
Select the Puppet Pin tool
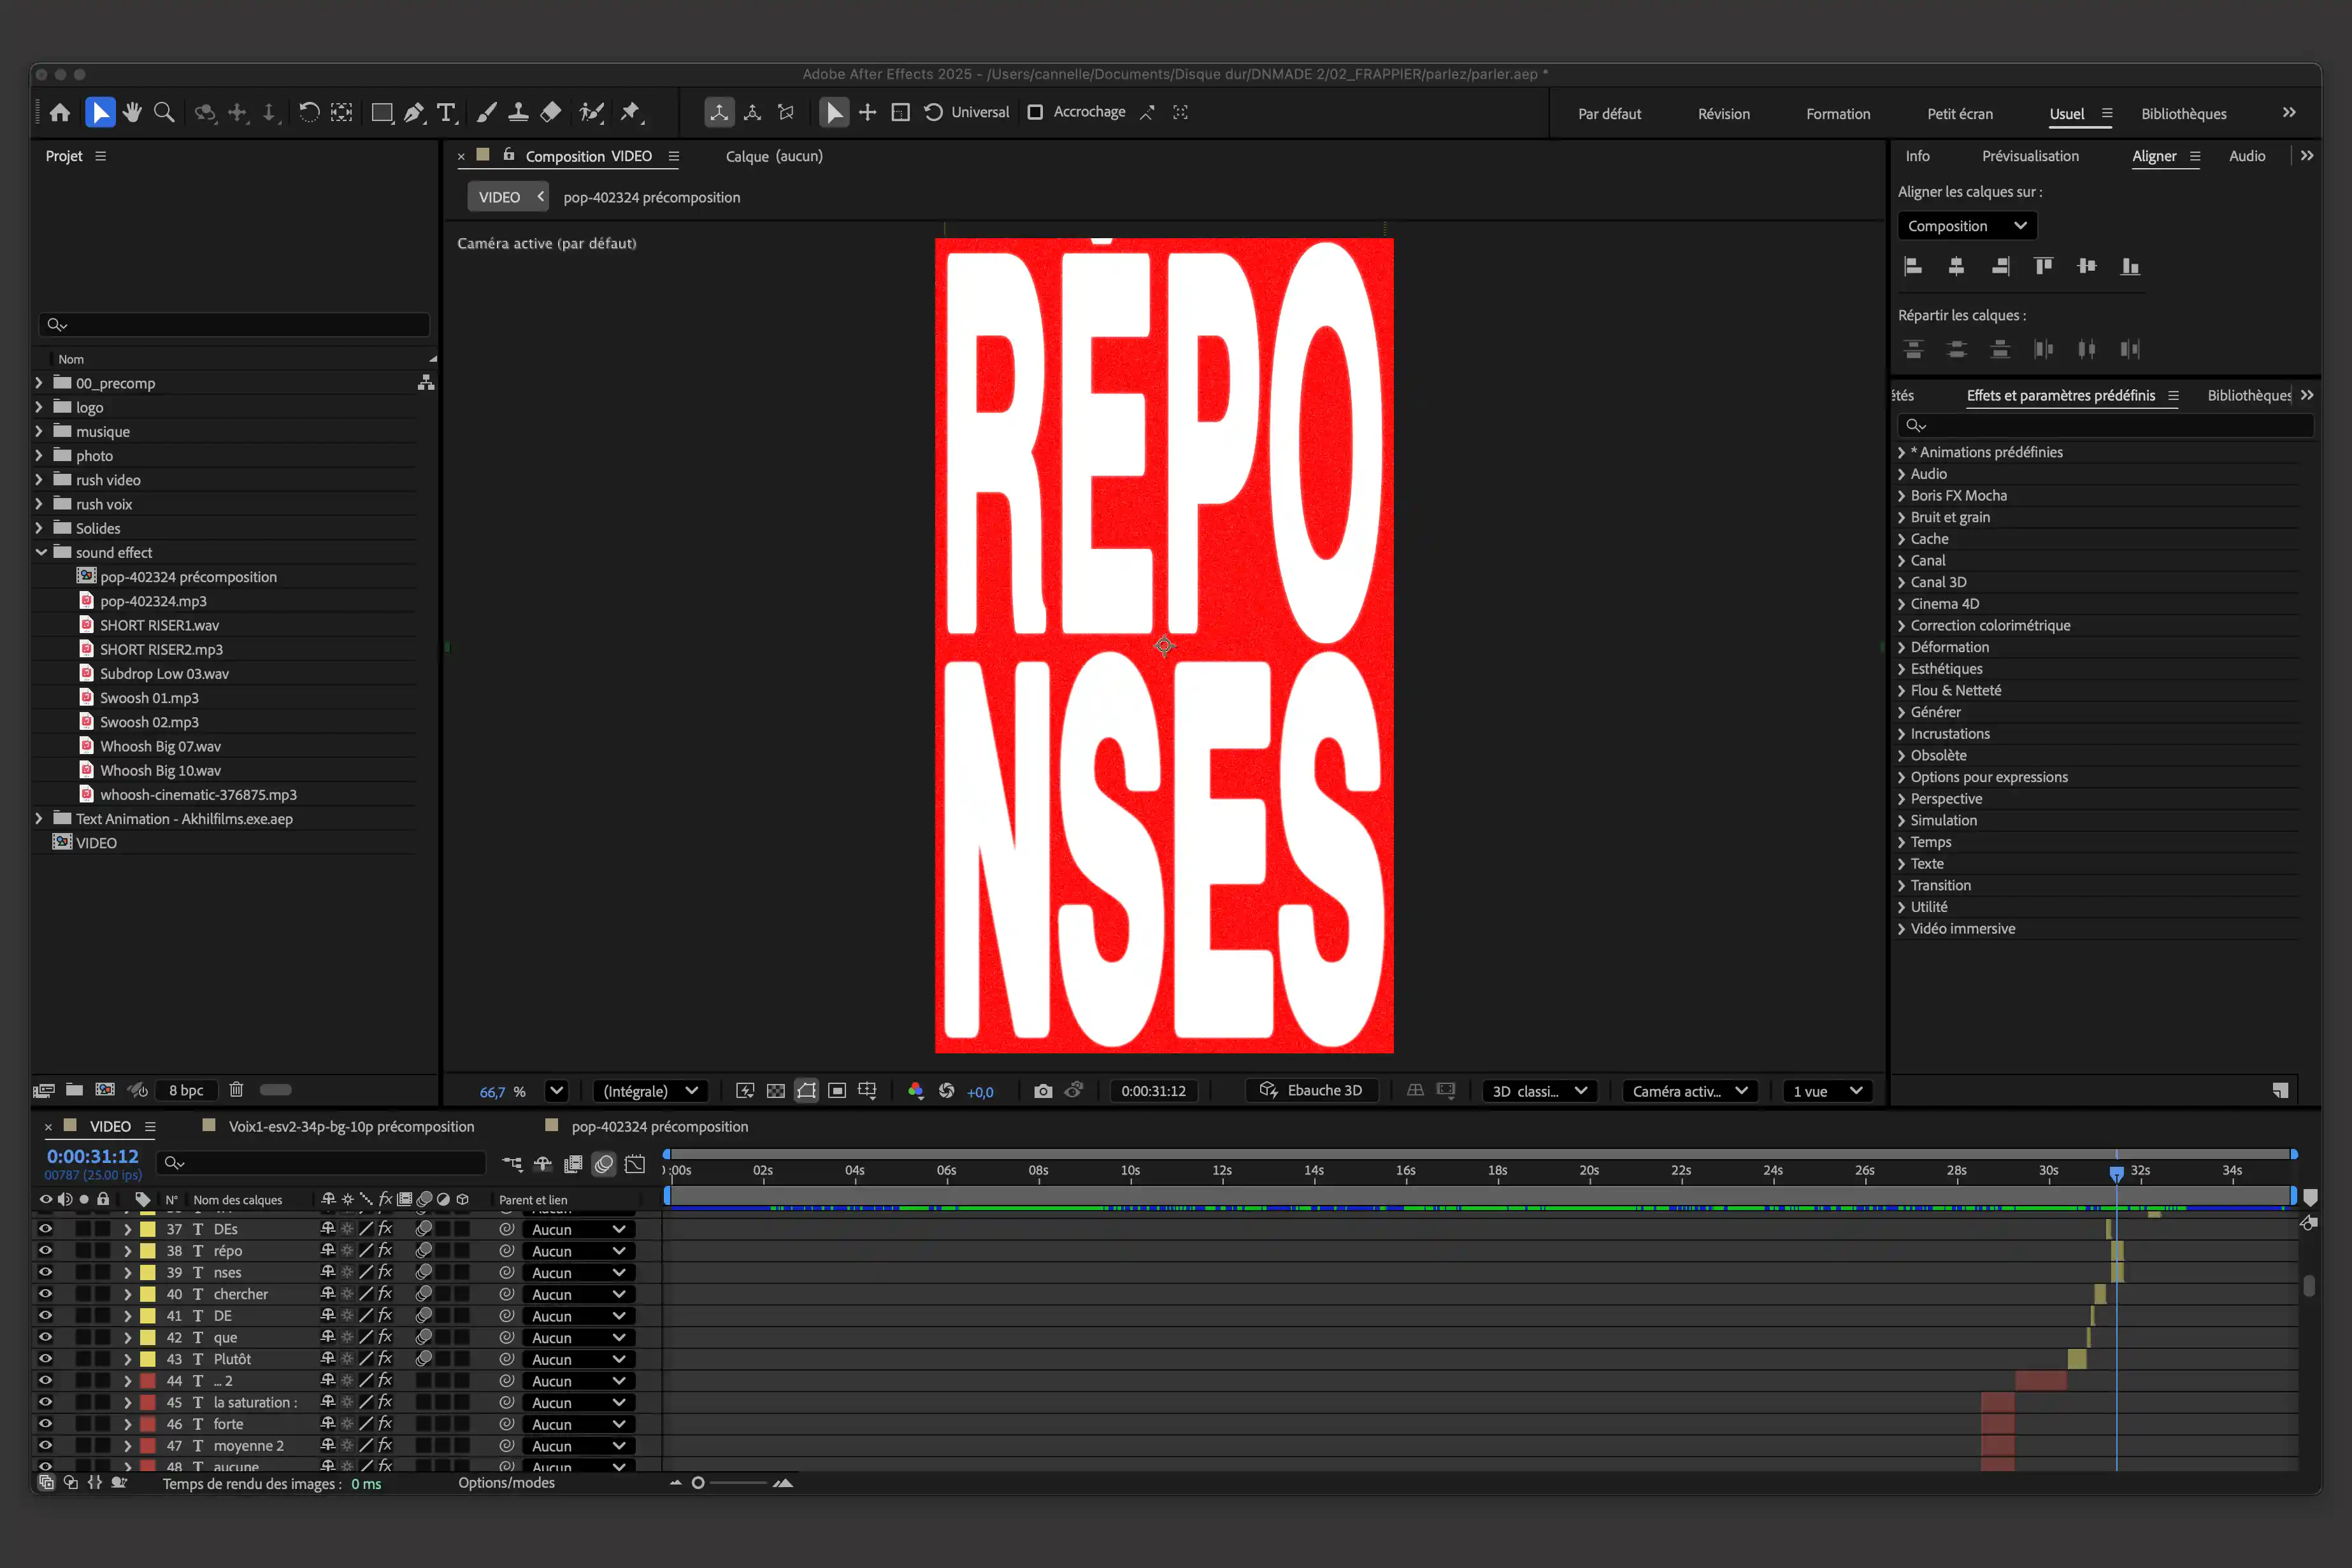(630, 112)
